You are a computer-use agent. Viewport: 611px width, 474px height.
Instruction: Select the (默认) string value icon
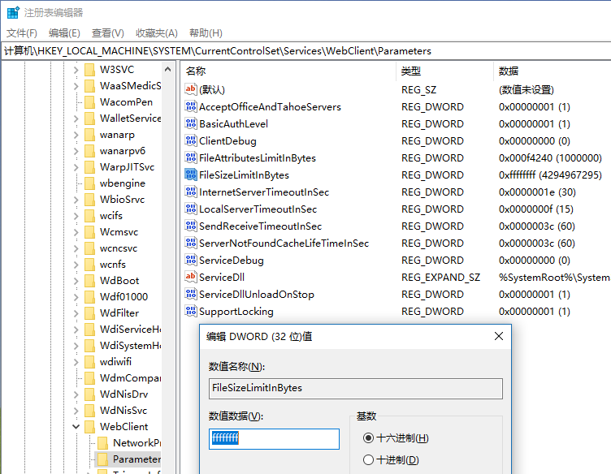tap(191, 89)
